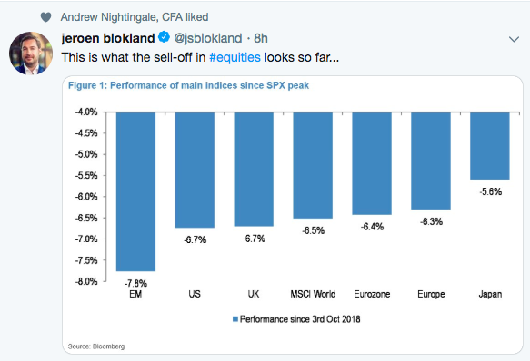Click the heart liked icon
Image resolution: width=530 pixels, height=361 pixels.
[x=46, y=17]
